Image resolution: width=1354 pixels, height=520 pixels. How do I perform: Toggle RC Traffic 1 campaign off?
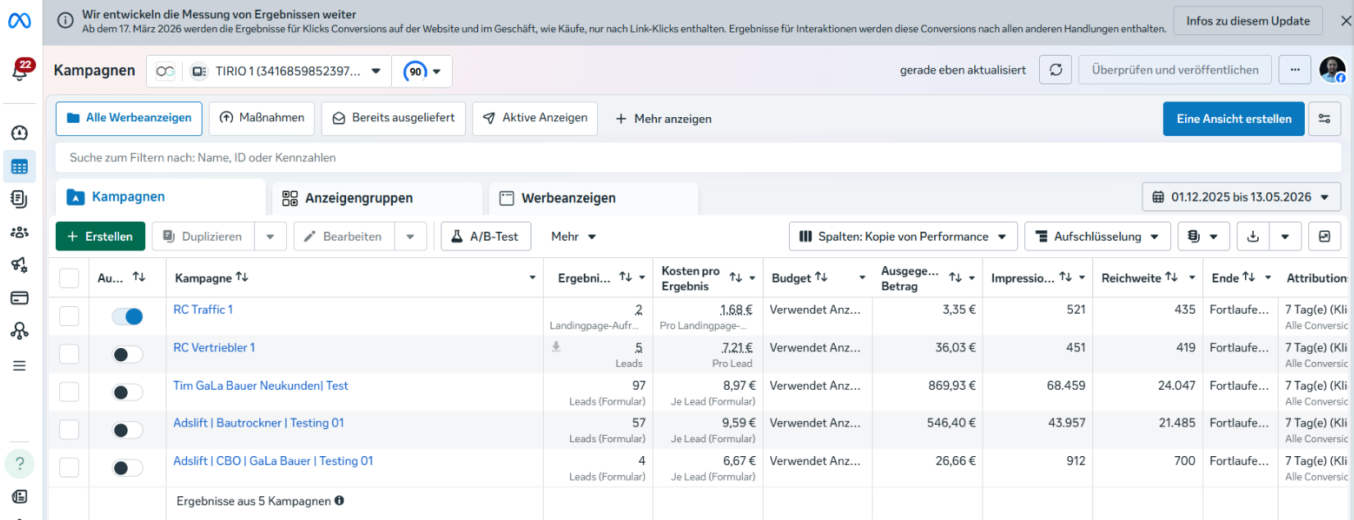tap(127, 316)
